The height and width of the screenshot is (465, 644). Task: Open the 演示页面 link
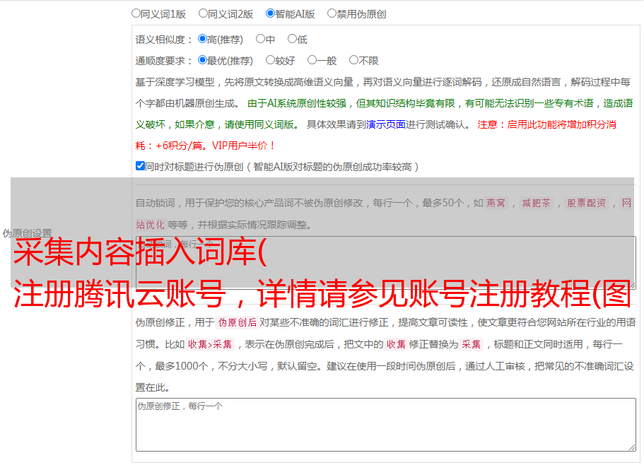coord(385,124)
